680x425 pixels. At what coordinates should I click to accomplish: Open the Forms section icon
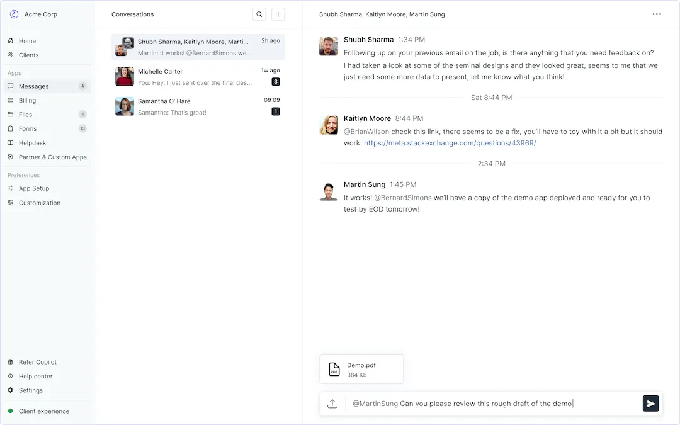pyautogui.click(x=11, y=128)
